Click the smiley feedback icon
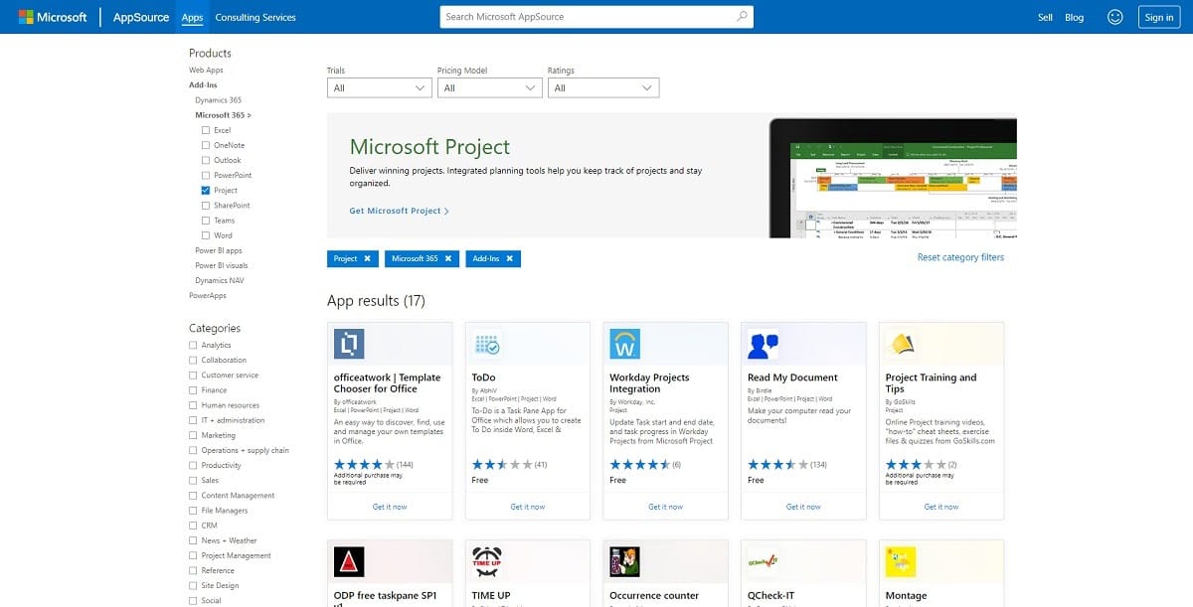The image size is (1193, 607). 1114,17
